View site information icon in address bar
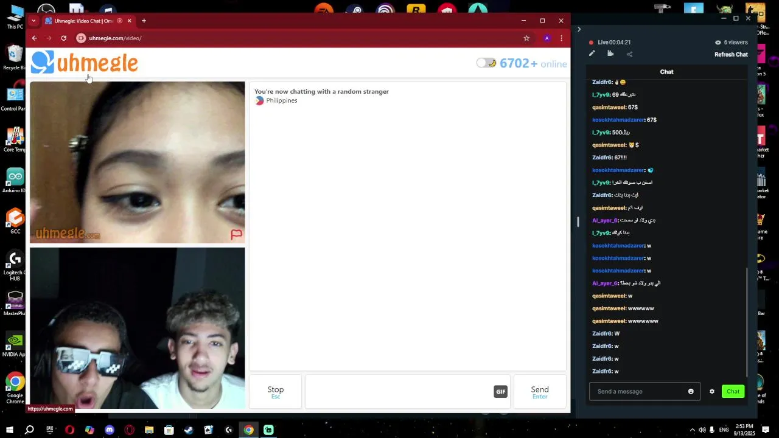 (80, 38)
